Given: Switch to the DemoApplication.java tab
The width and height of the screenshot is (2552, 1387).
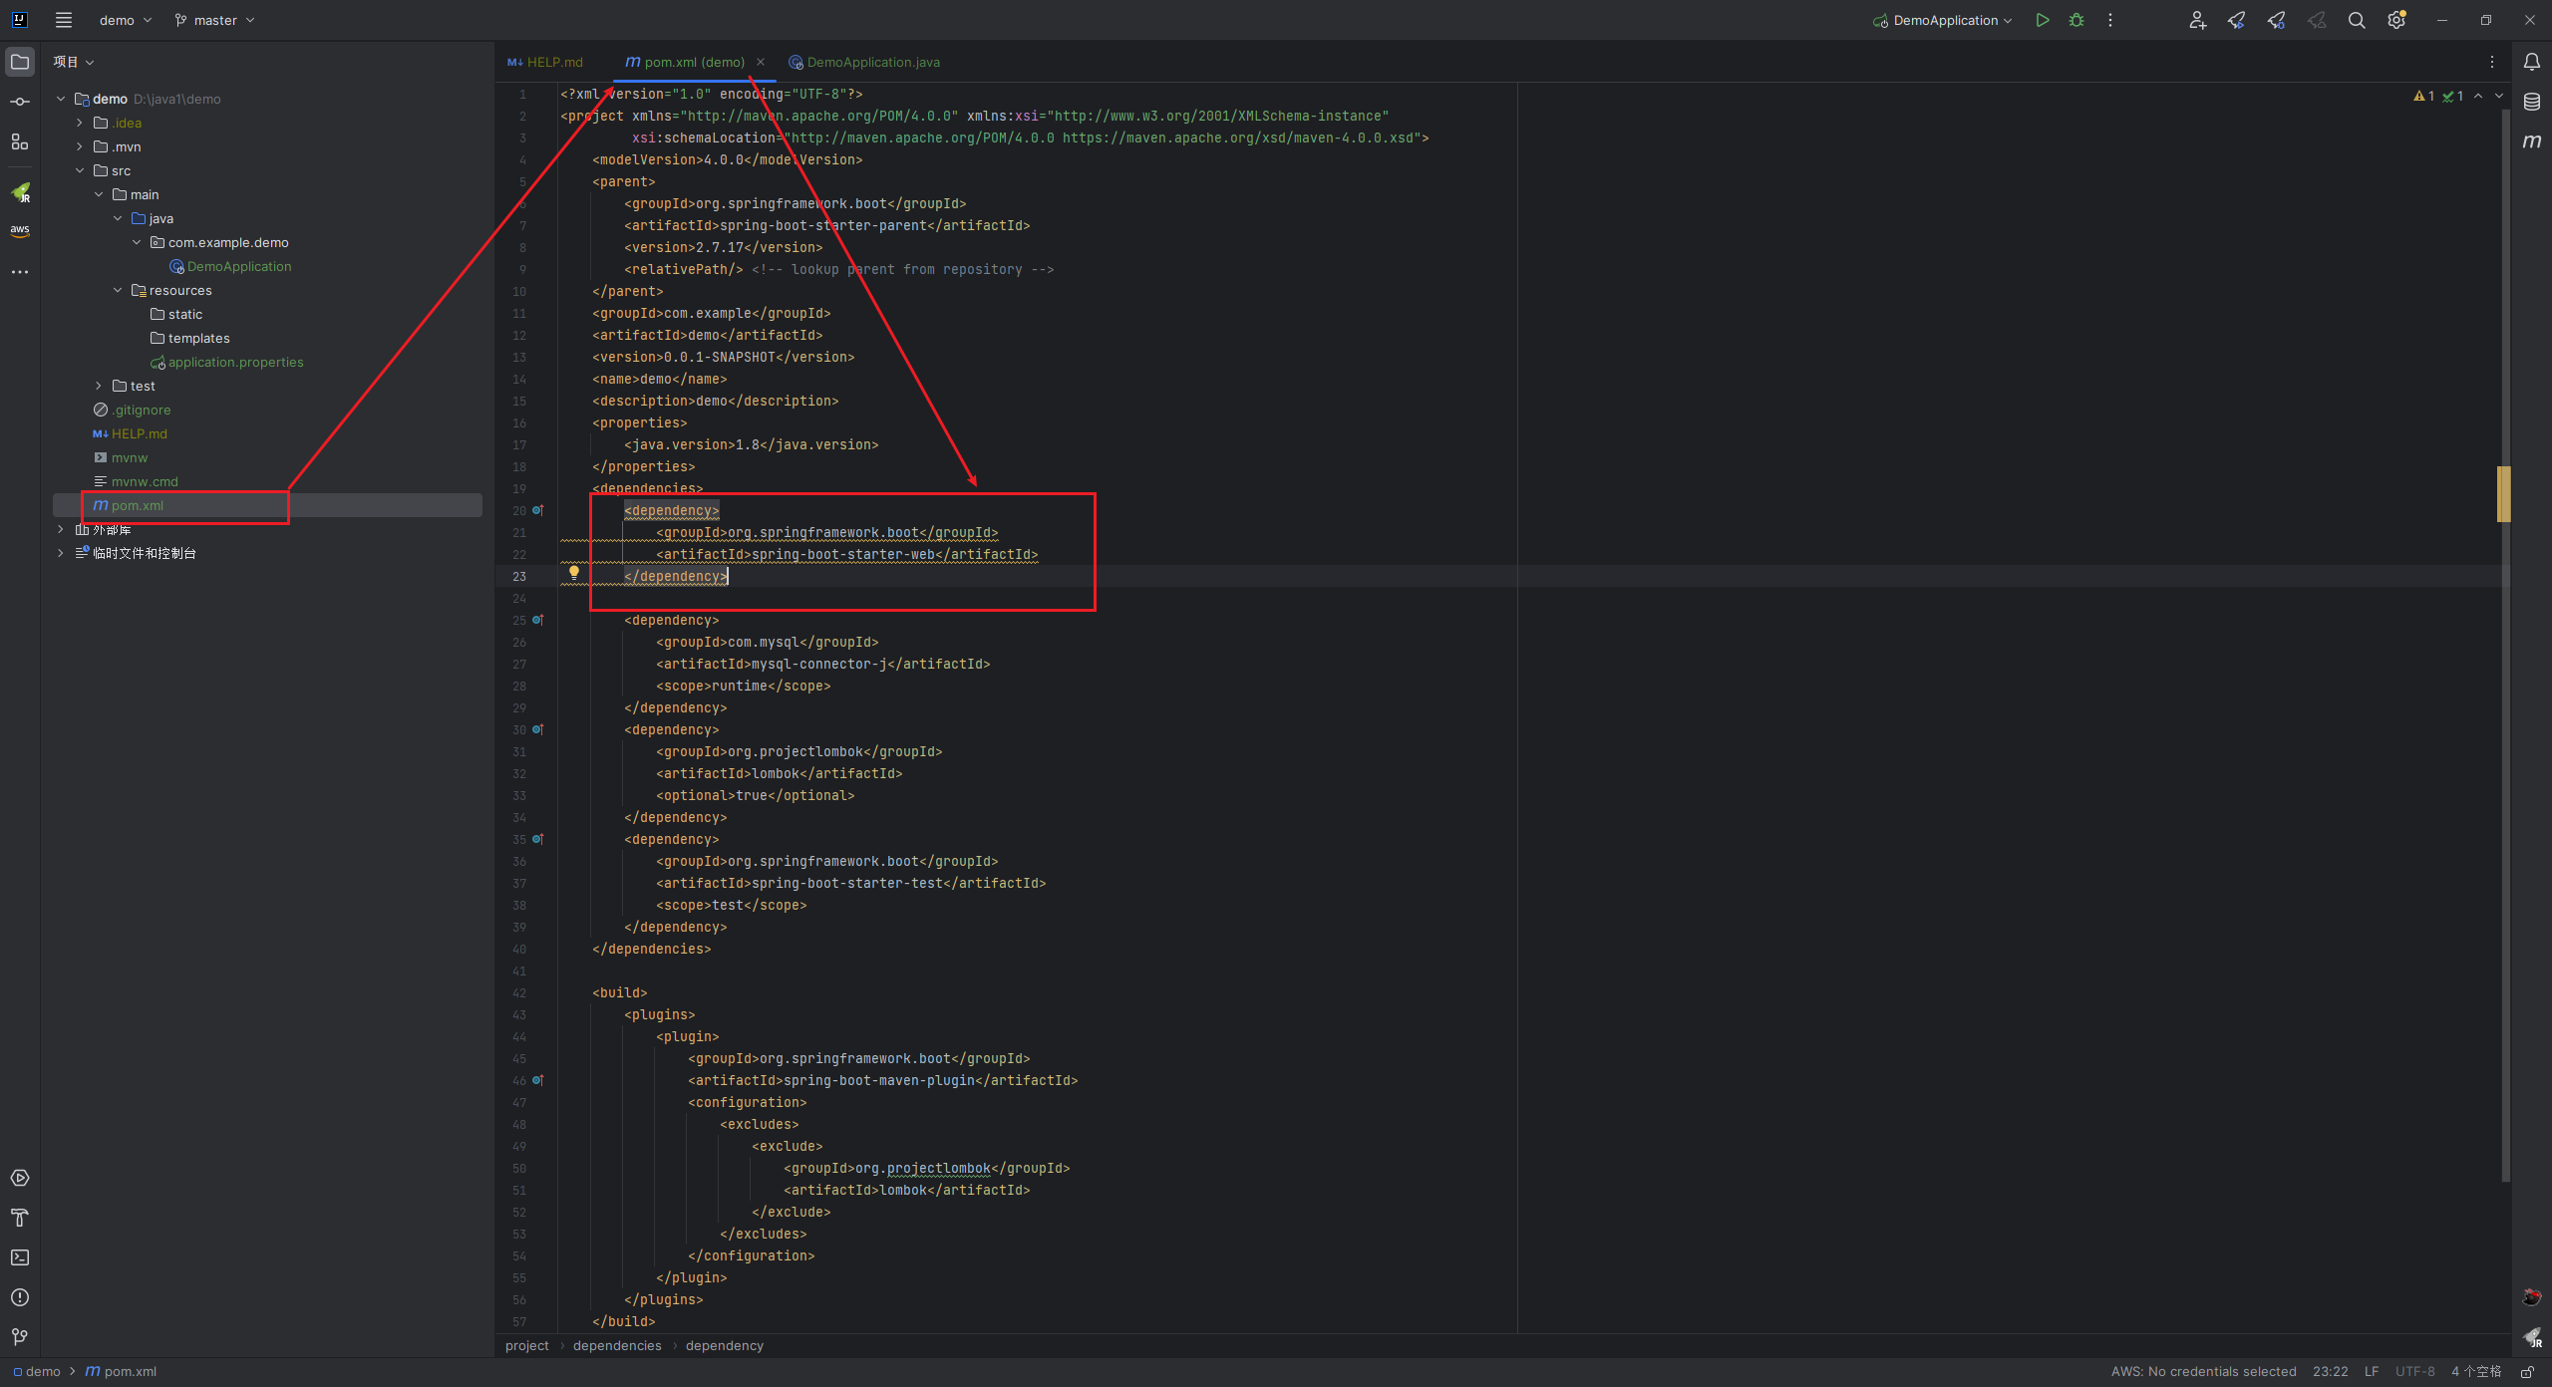Looking at the screenshot, I should point(872,62).
